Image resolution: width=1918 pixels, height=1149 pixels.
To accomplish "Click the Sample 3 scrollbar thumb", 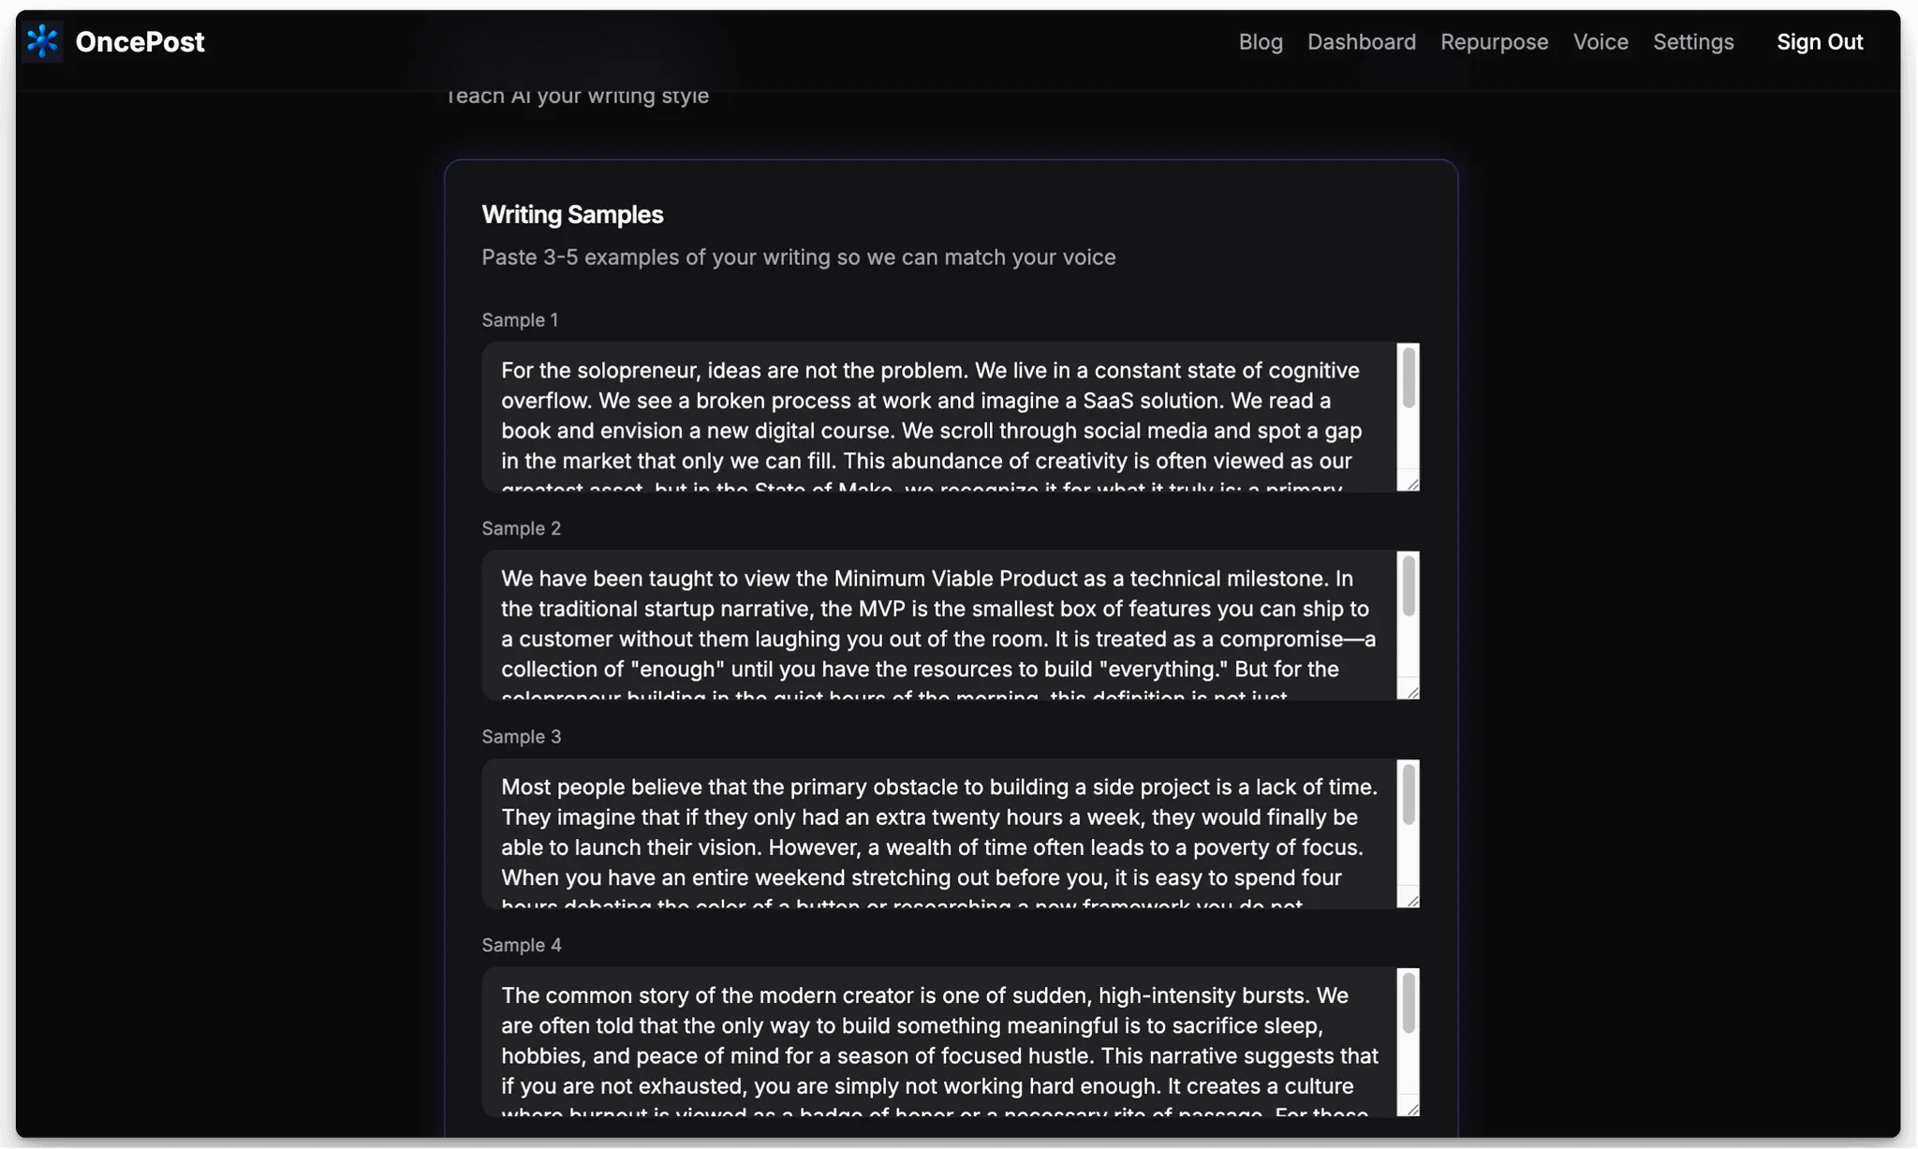I will coord(1409,794).
